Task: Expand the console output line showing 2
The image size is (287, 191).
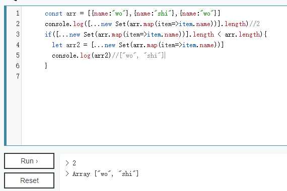Action: point(67,163)
